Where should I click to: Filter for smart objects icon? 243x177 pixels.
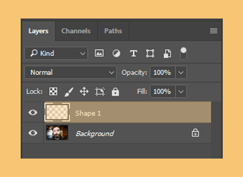(167, 54)
